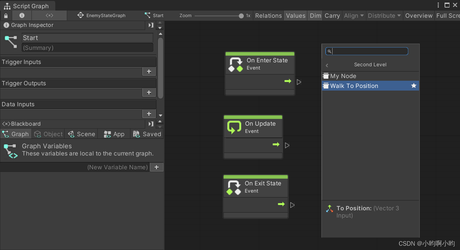Switch to the Scene blackboard tab
Viewport: 460px width, 250px height.
click(81, 134)
